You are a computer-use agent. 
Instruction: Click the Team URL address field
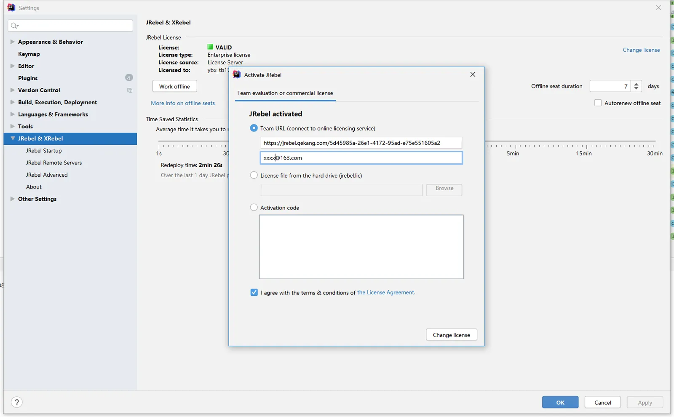click(361, 143)
